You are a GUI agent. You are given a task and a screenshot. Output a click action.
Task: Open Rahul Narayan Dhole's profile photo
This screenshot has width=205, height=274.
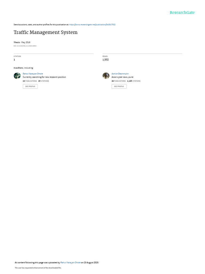point(17,76)
